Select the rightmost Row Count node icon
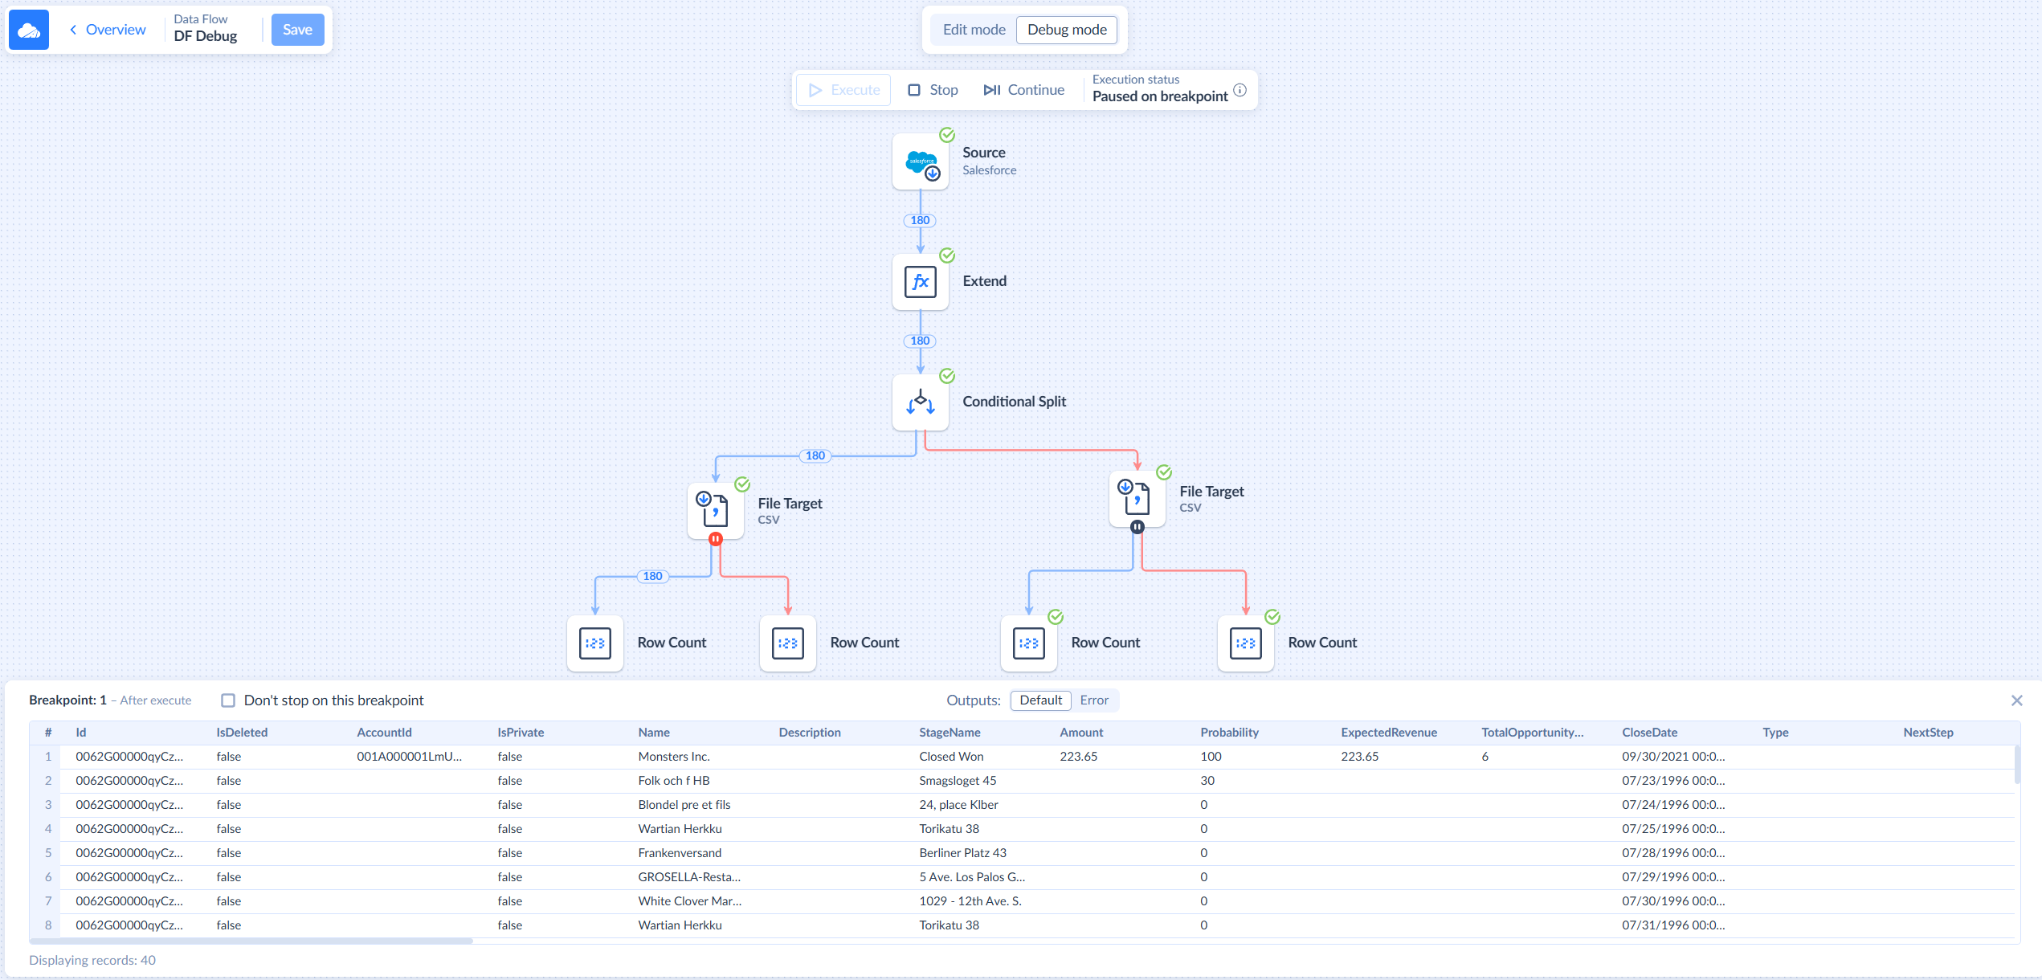This screenshot has width=2042, height=980. coord(1245,643)
